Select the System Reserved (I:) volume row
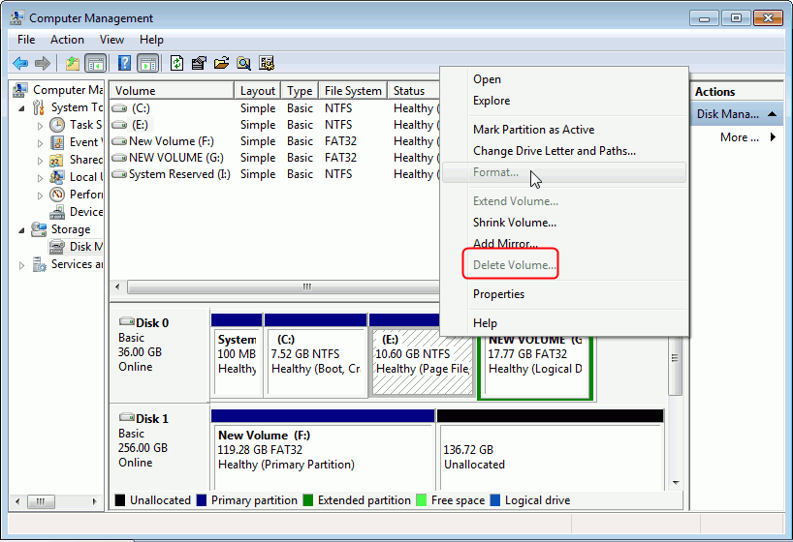Screen dimensions: 793x542 tap(274, 174)
